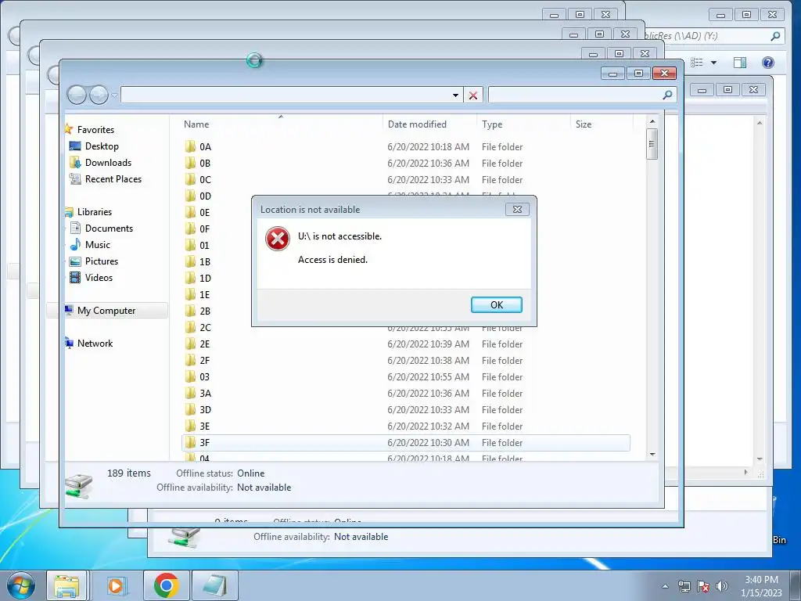This screenshot has height=601, width=801.
Task: Click the search magnifier icon
Action: 667,95
